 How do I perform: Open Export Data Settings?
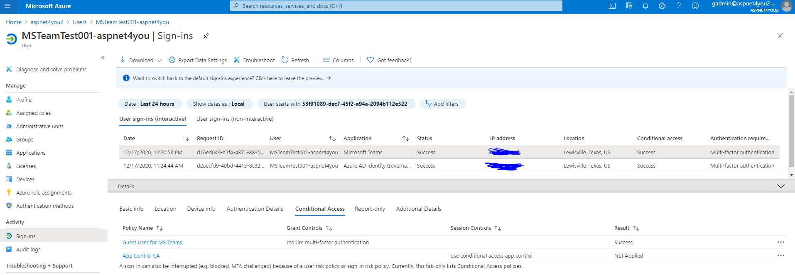[197, 60]
